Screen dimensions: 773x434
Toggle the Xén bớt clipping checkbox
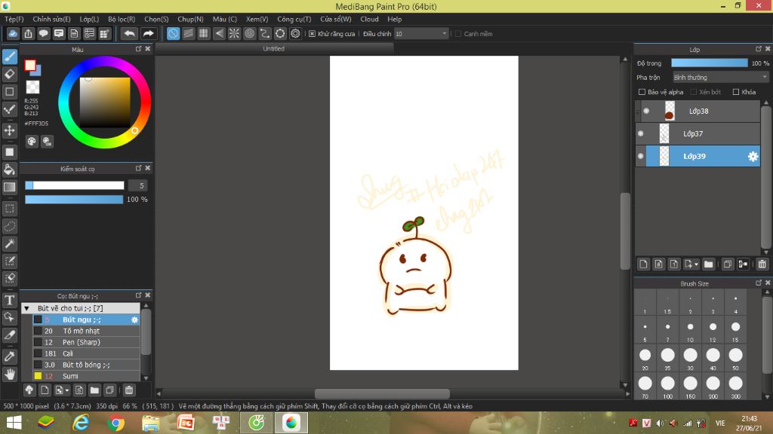pyautogui.click(x=694, y=92)
